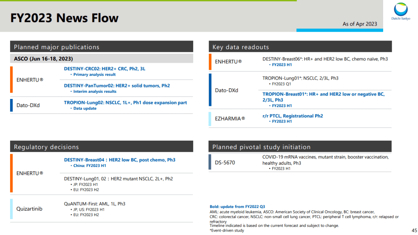Click the TROPION-Lung02 NSCLC study link
Screen dimensions: 418x235
pyautogui.click(x=125, y=102)
